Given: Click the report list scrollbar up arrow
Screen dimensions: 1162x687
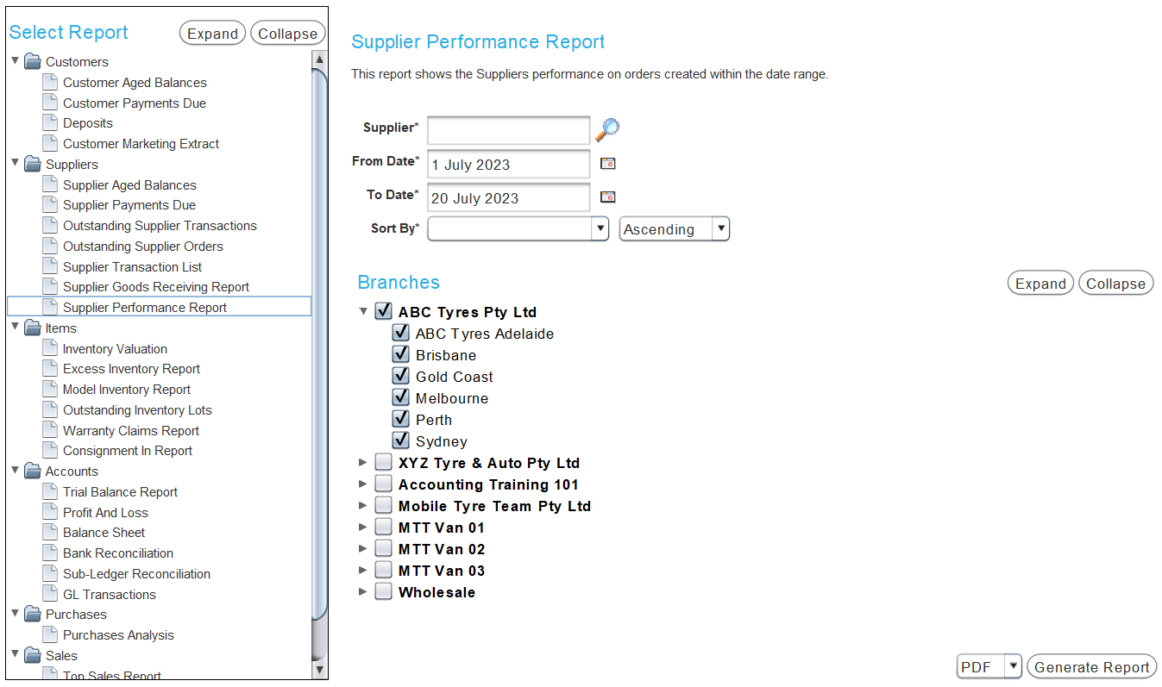Looking at the screenshot, I should coord(319,59).
